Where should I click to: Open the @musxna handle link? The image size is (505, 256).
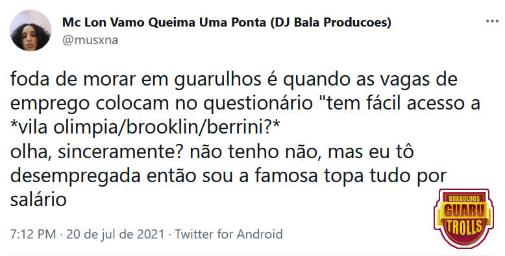coord(90,40)
